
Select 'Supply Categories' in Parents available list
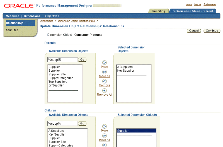pyautogui.click(x=65, y=78)
